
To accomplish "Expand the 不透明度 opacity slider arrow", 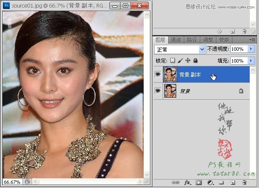I will pos(252,49).
